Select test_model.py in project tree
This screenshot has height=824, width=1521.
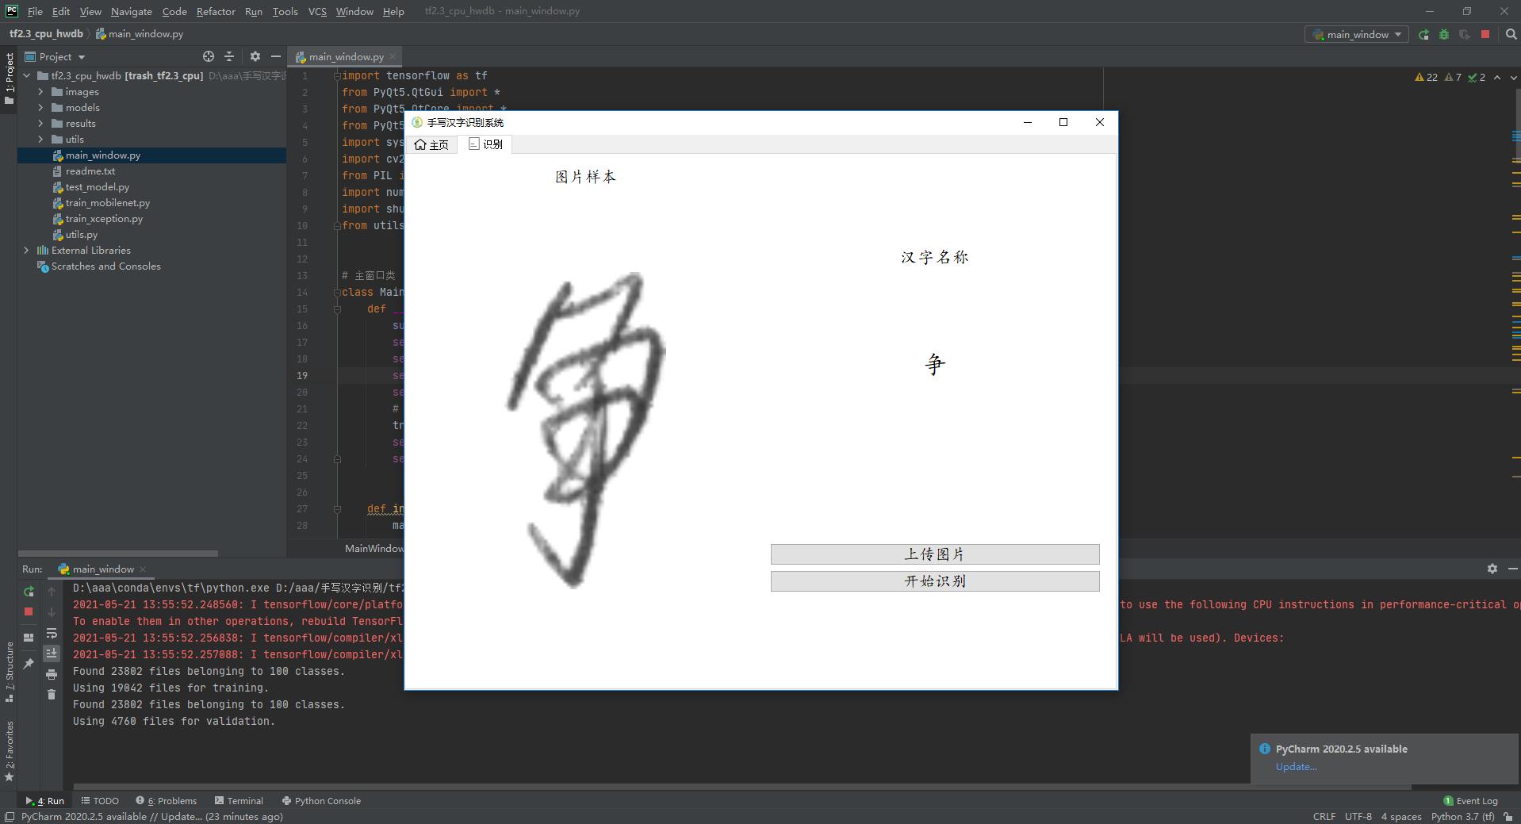click(x=97, y=187)
